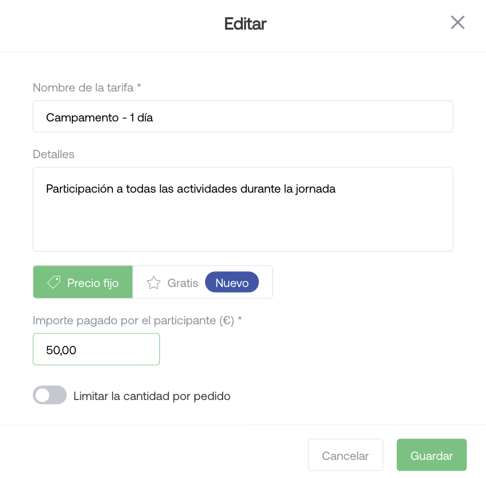
Task: Focus the Nombre de la tarifa input field
Action: pyautogui.click(x=243, y=116)
